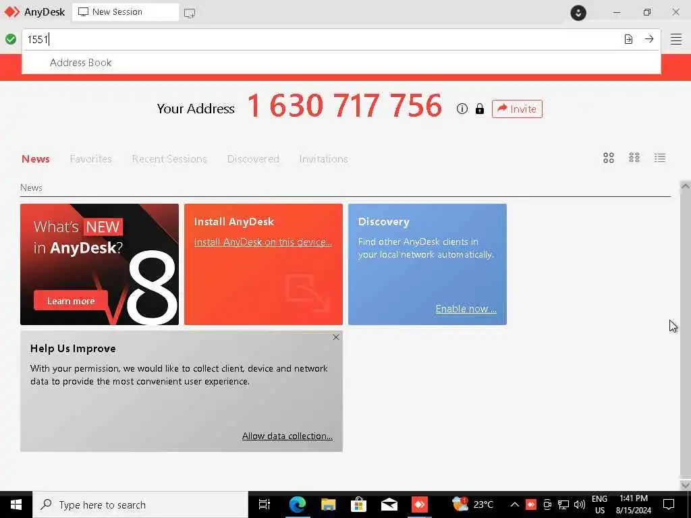Open Task View in taskbar
The width and height of the screenshot is (691, 518).
point(265,505)
